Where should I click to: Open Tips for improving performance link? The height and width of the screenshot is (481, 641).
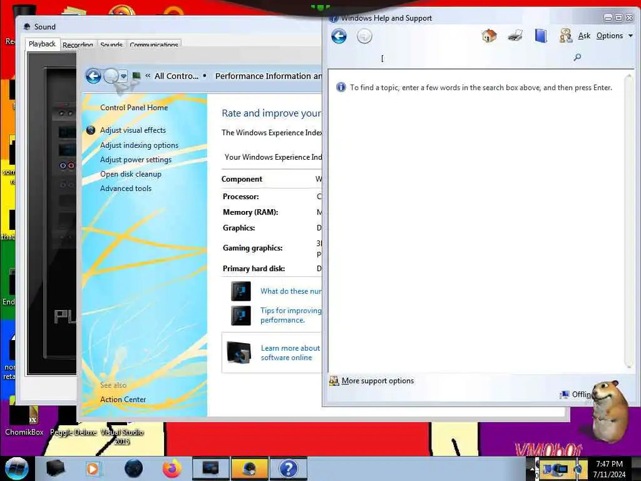pos(291,316)
